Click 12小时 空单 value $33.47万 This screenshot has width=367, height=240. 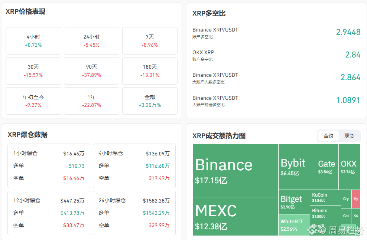tap(74, 225)
